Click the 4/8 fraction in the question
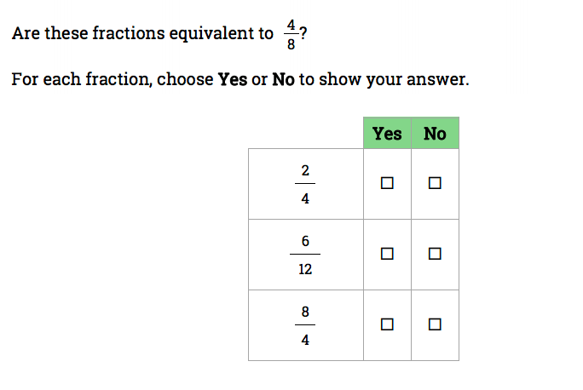Image resolution: width=583 pixels, height=390 pixels. pyautogui.click(x=291, y=35)
